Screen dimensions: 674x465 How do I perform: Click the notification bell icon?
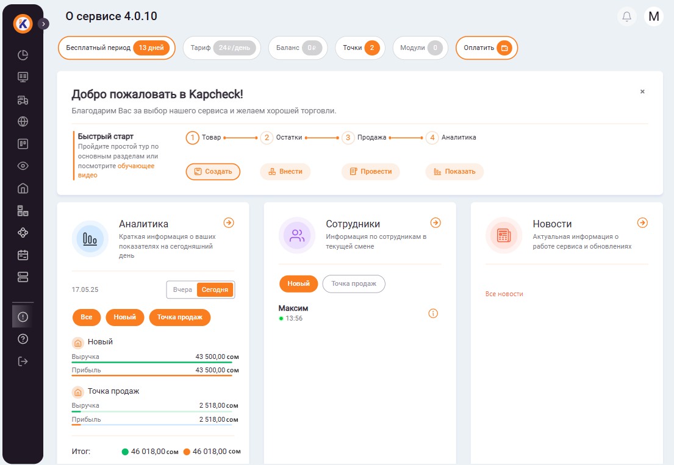coord(626,16)
